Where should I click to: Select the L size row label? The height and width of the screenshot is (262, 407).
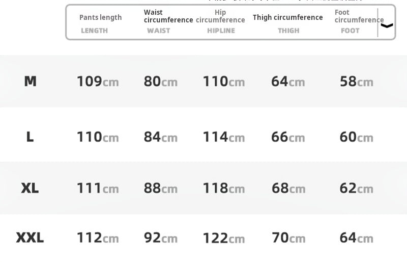[30, 137]
